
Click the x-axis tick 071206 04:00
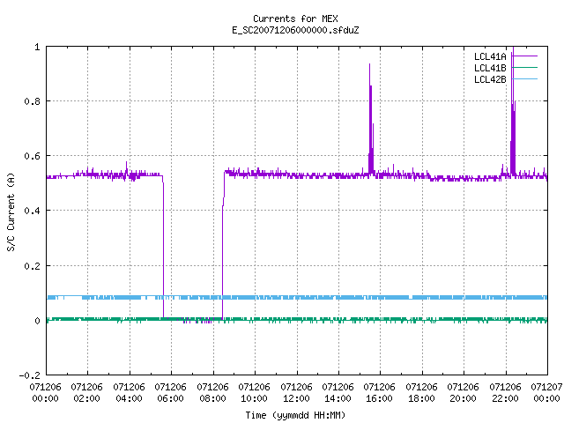(x=129, y=393)
